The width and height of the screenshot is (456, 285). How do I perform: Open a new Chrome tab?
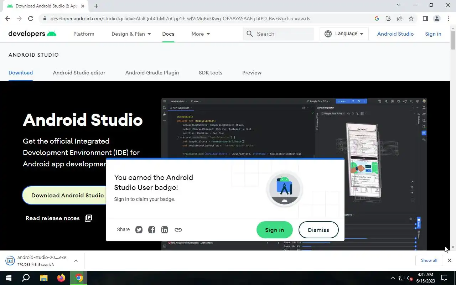[x=96, y=6]
